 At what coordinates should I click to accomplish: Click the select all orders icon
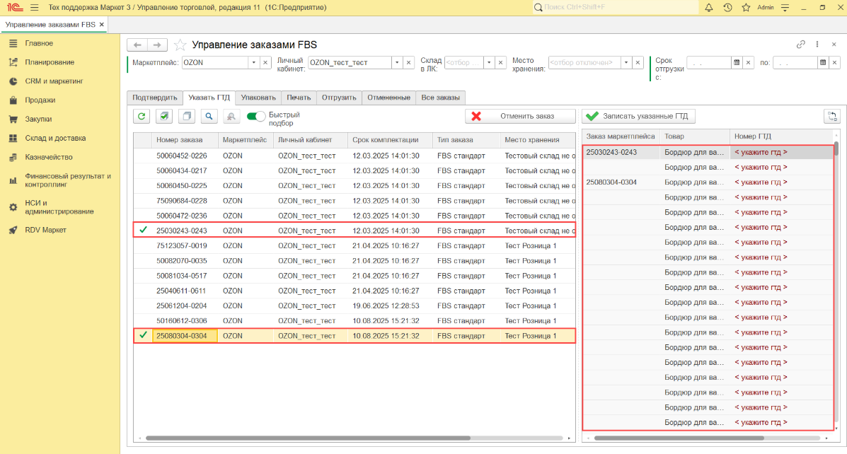pos(164,117)
